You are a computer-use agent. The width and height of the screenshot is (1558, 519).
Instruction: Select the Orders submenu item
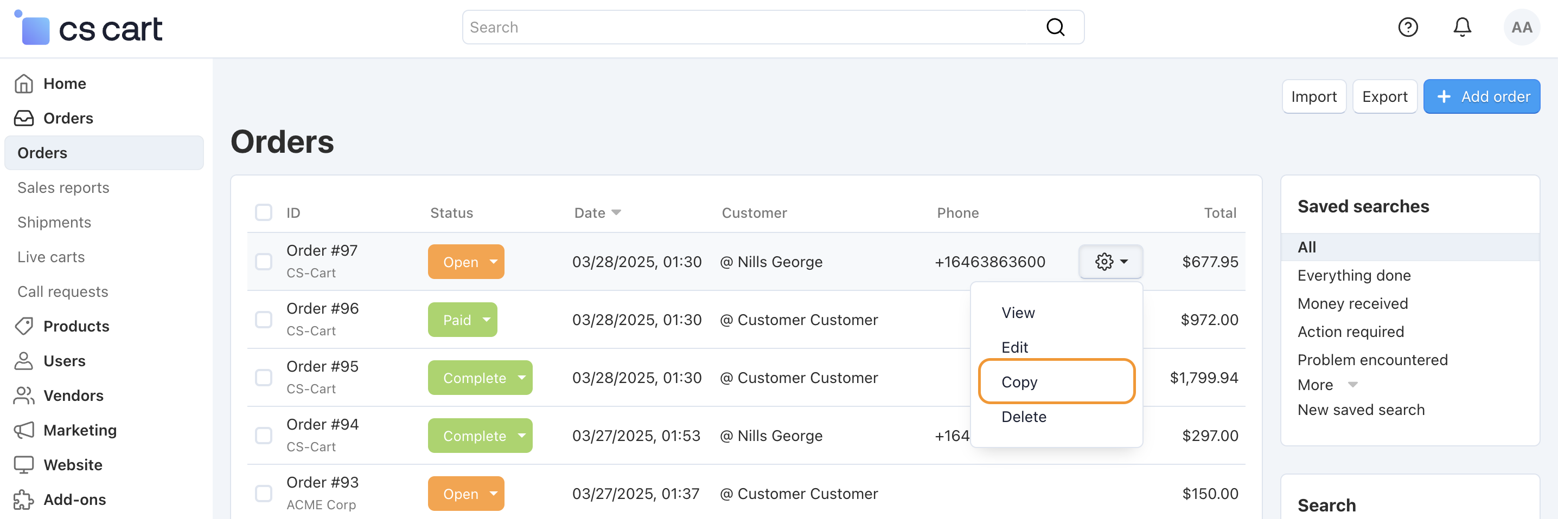point(104,153)
